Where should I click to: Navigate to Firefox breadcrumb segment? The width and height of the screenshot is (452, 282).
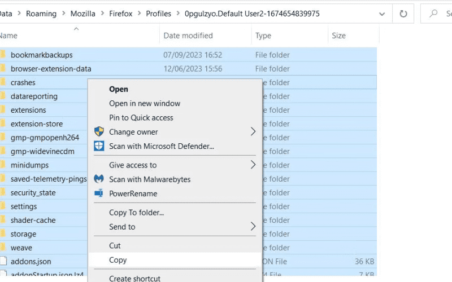click(x=120, y=14)
